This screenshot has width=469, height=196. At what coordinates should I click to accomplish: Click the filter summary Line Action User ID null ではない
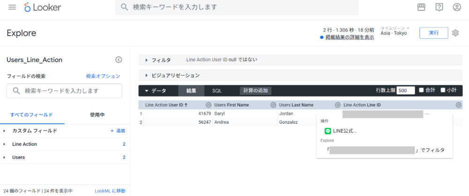222,60
